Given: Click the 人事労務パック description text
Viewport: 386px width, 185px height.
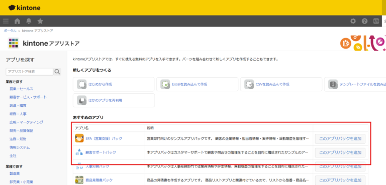Looking at the screenshot, I should (228, 166).
